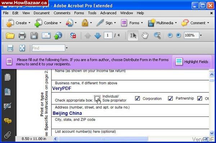Viewport: 216px width, 143px height.
Task: Choose the Hand tool
Action: pos(145,36)
